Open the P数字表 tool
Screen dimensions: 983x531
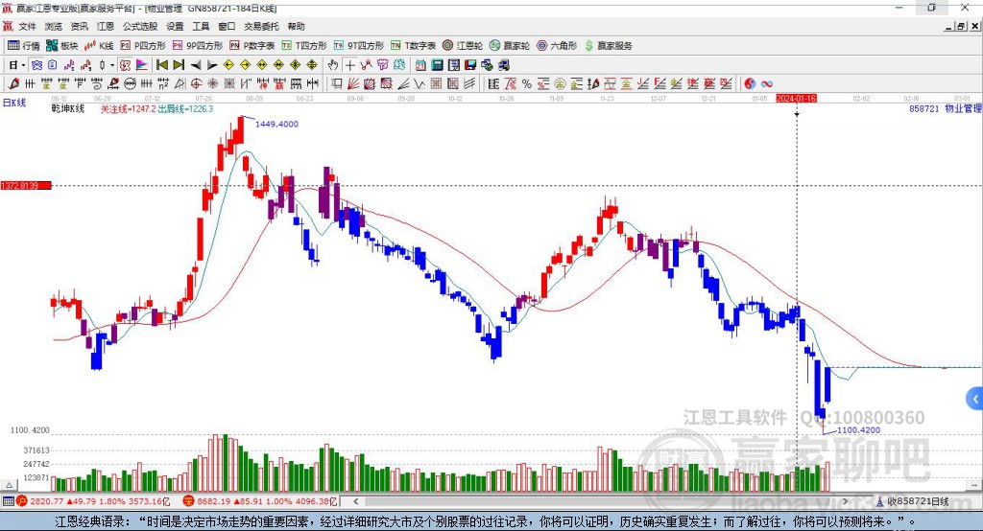coord(252,46)
